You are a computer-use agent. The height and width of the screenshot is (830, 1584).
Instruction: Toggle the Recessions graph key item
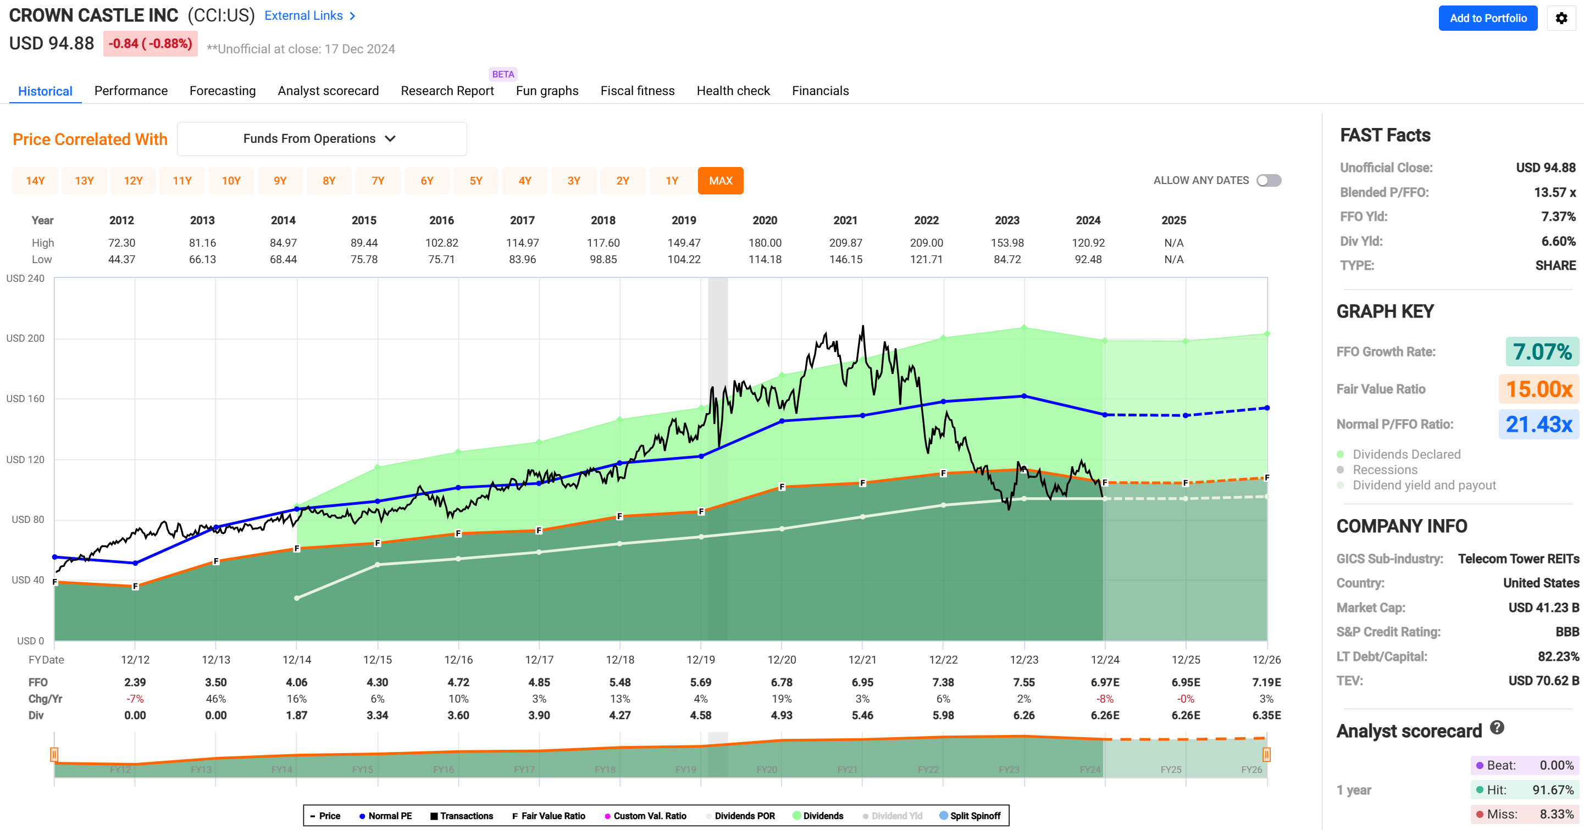(1341, 469)
